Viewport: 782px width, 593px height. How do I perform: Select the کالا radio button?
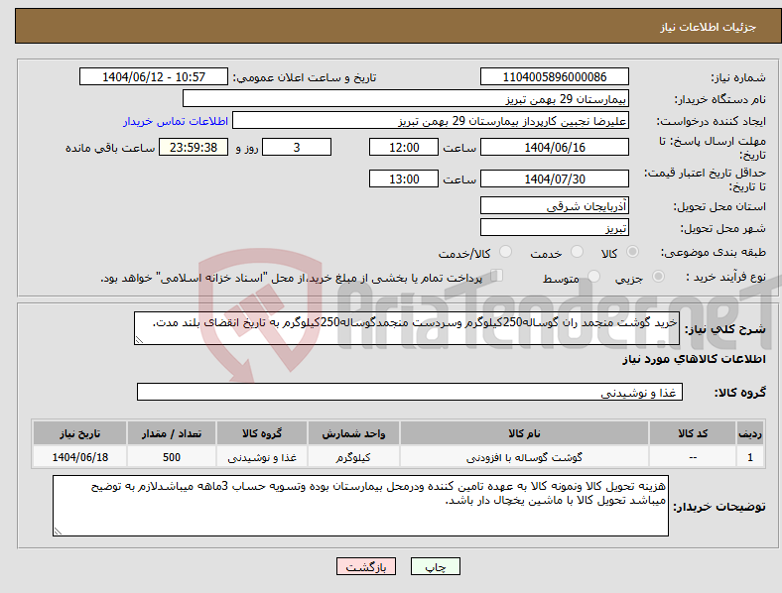[632, 252]
